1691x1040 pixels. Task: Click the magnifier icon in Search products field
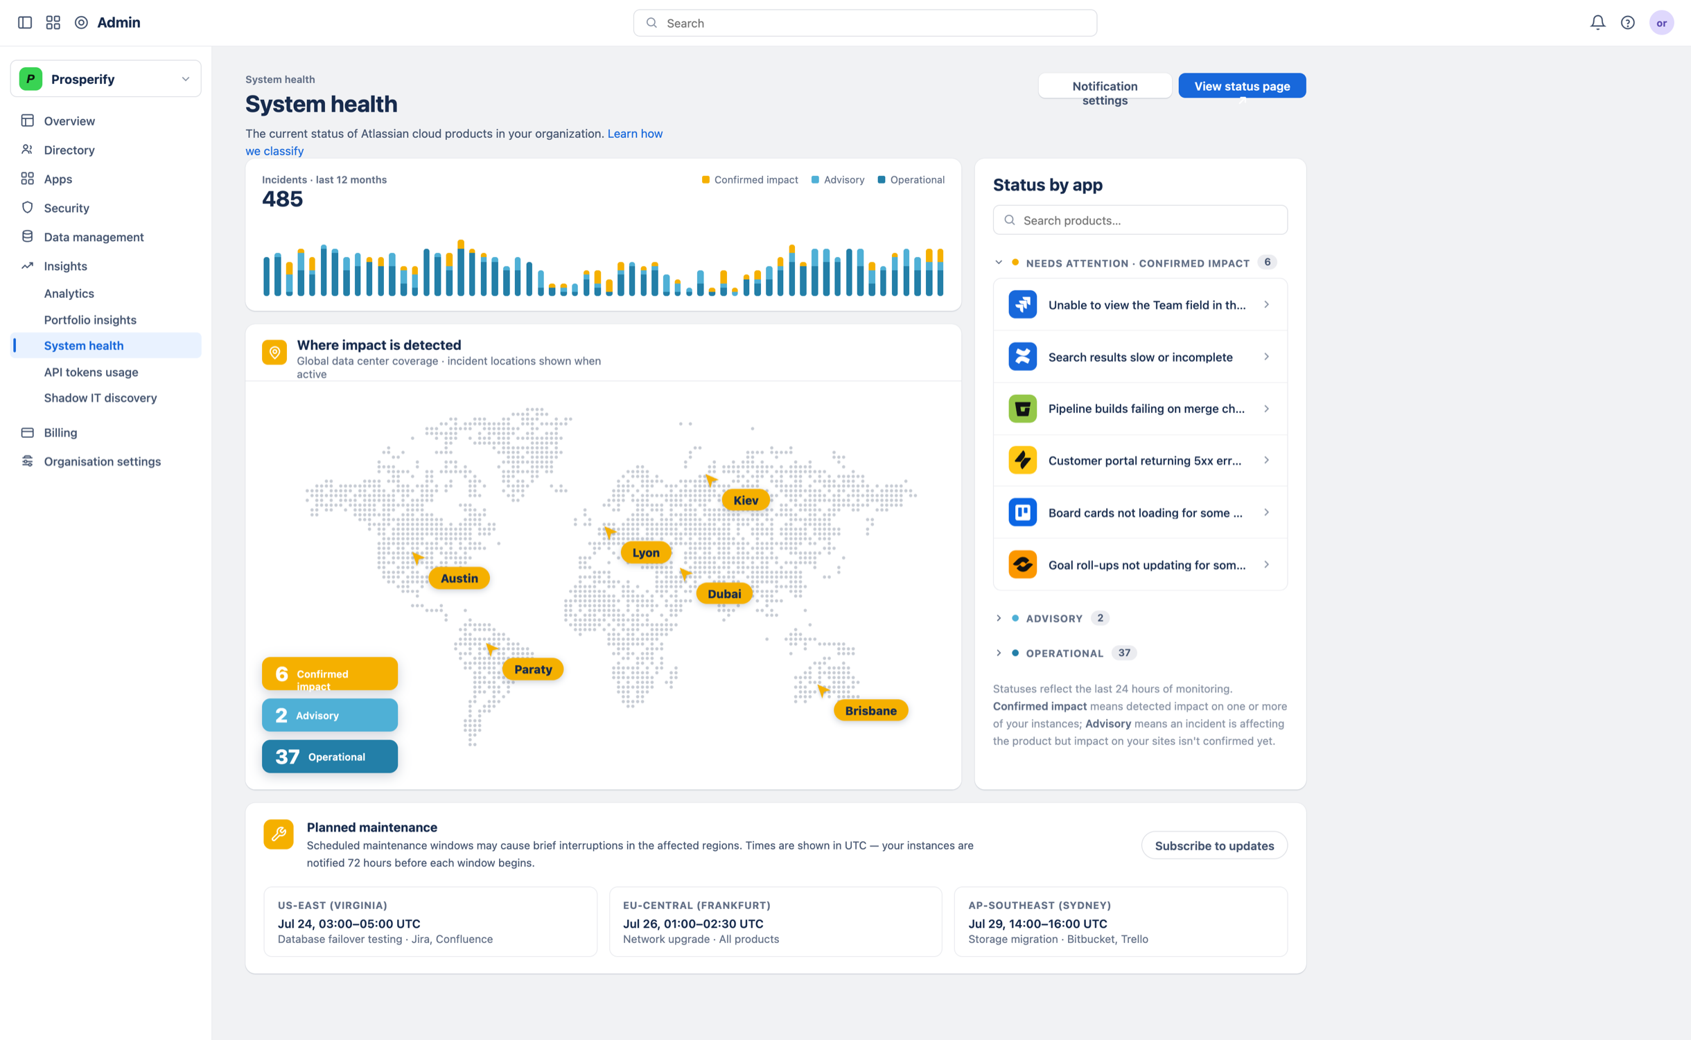pyautogui.click(x=1010, y=220)
